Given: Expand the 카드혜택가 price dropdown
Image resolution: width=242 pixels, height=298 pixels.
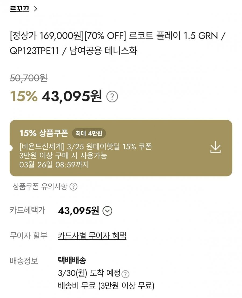Looking at the screenshot, I should tap(107, 211).
